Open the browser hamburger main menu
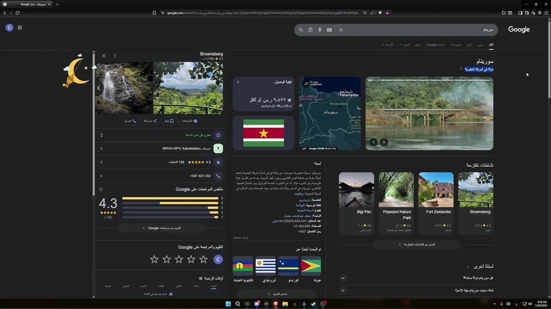Screen dimensions: 551x309 point(547,13)
